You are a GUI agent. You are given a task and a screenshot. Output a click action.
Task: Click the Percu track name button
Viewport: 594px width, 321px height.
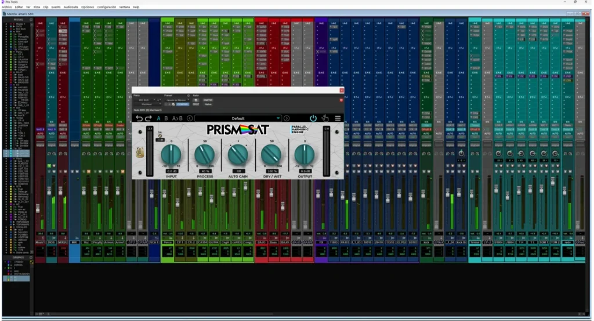pos(168,242)
